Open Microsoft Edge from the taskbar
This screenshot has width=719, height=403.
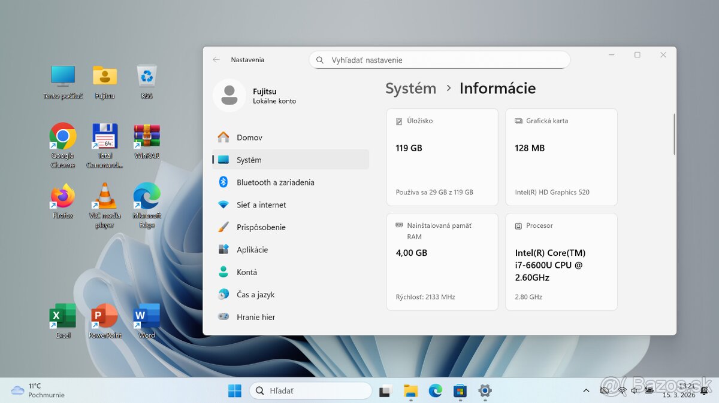(x=435, y=390)
